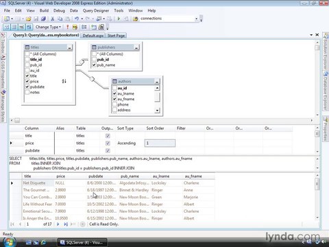Click the Redo arrow icon
This screenshot has width=329, height=247.
point(88,19)
